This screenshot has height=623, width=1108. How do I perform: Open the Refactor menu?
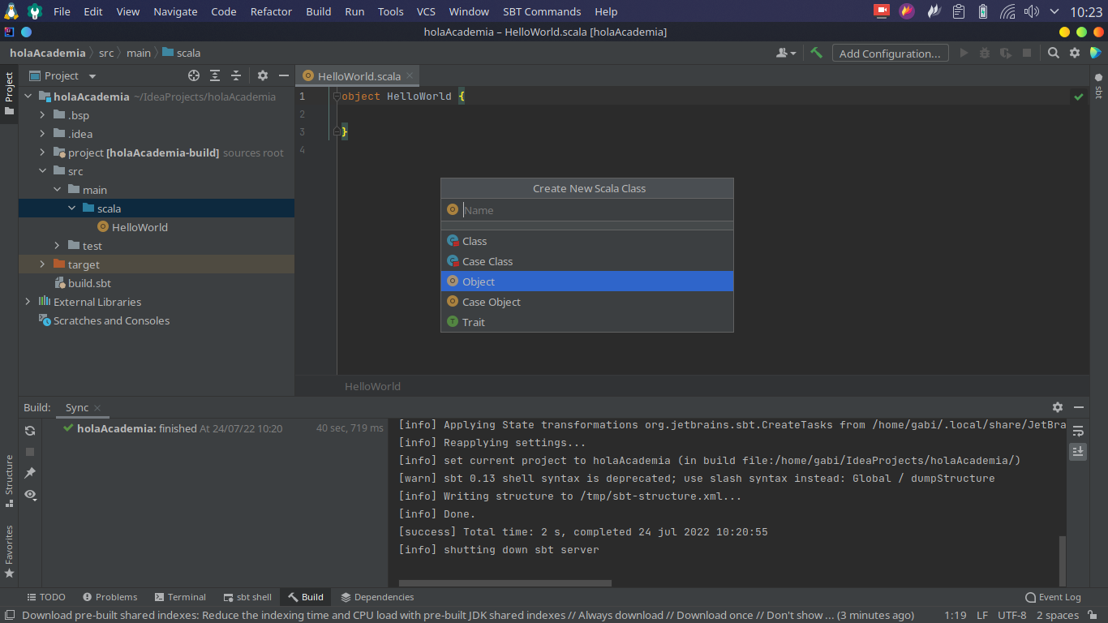pyautogui.click(x=271, y=11)
